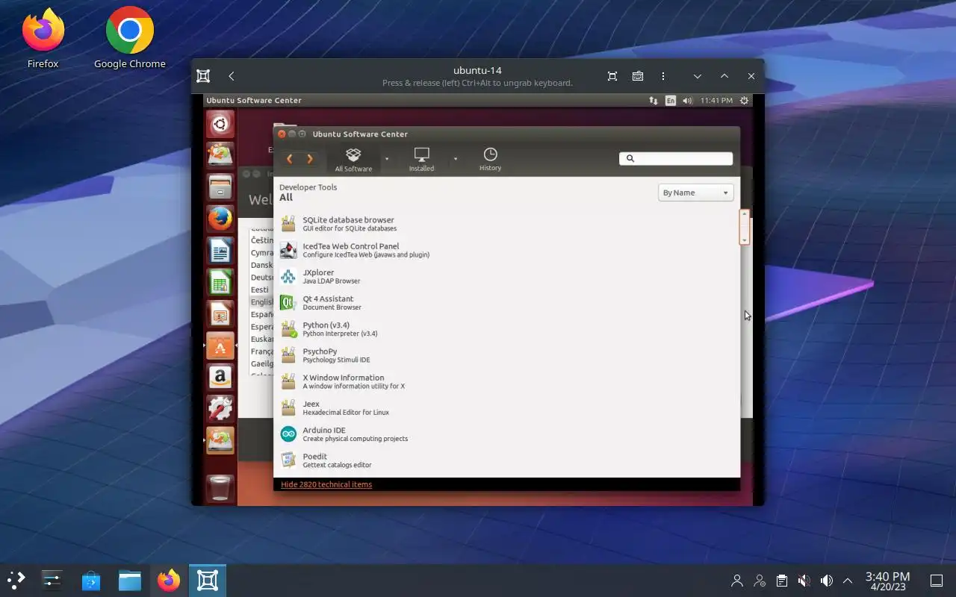This screenshot has height=597, width=956.
Task: Select X Window Information entry
Action: click(506, 381)
